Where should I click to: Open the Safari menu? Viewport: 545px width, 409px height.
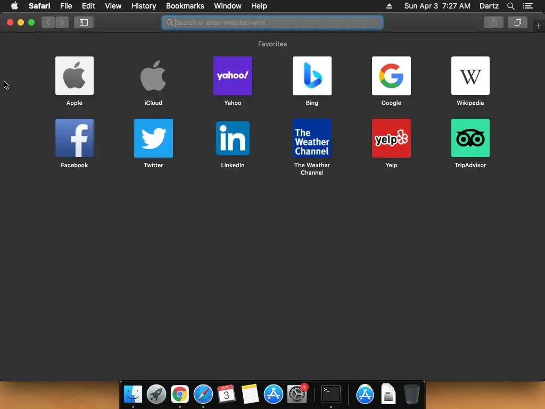[x=39, y=6]
